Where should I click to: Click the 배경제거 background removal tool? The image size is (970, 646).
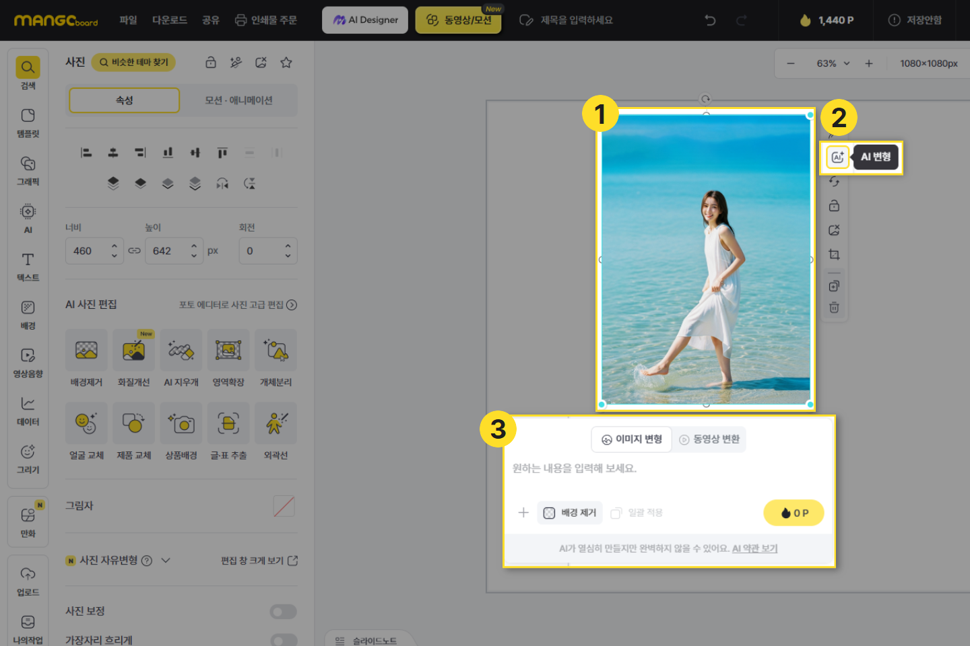coord(86,358)
